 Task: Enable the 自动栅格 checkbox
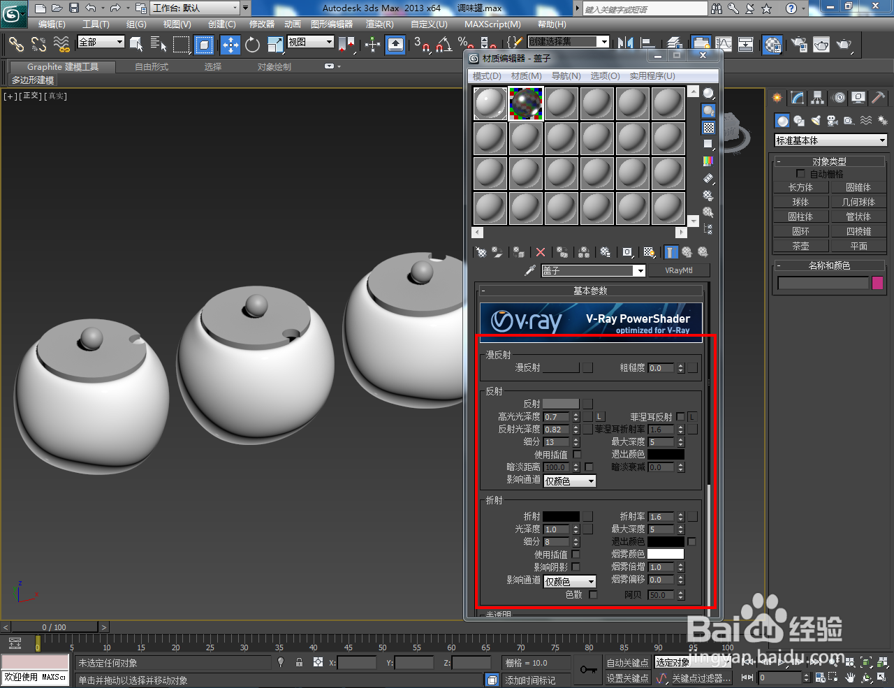tap(800, 173)
